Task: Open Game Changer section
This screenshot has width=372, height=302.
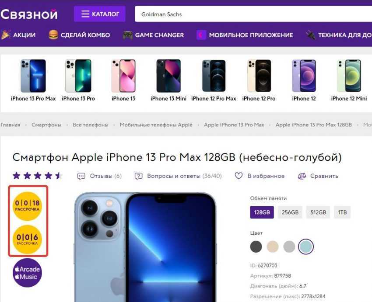Action: pos(153,35)
